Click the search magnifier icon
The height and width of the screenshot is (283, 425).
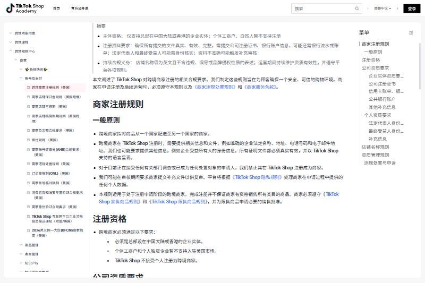357,8
